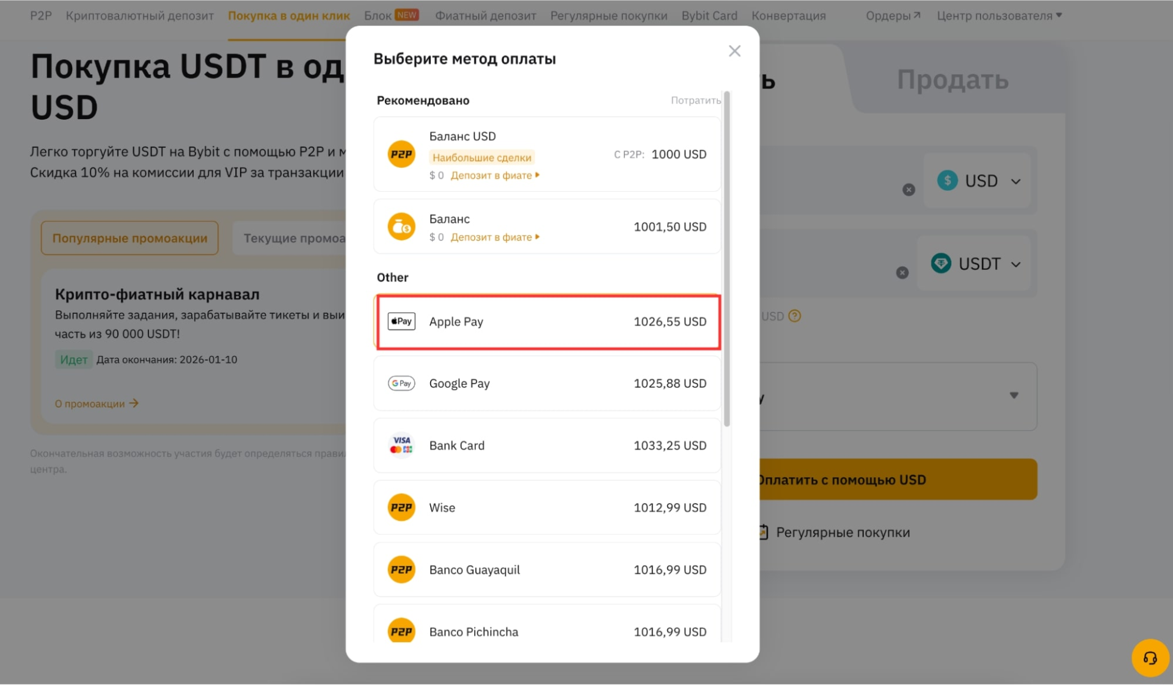
Task: Click the Apple Pay logo icon
Action: 401,322
